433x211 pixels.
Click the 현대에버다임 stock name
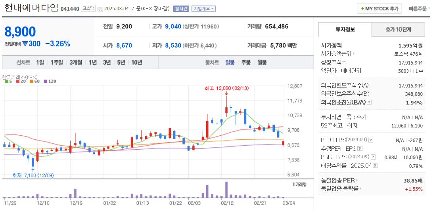(x=31, y=8)
